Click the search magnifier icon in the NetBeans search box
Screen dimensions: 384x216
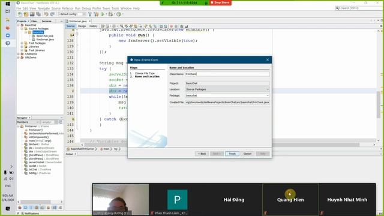pos(338,8)
